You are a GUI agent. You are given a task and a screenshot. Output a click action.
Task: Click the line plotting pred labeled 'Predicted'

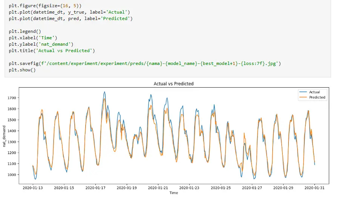tap(71, 19)
